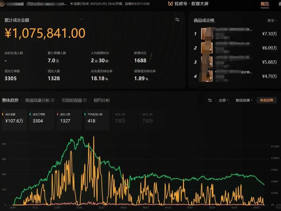
Task: Open the 全部 dropdown
Action: [x=223, y=100]
